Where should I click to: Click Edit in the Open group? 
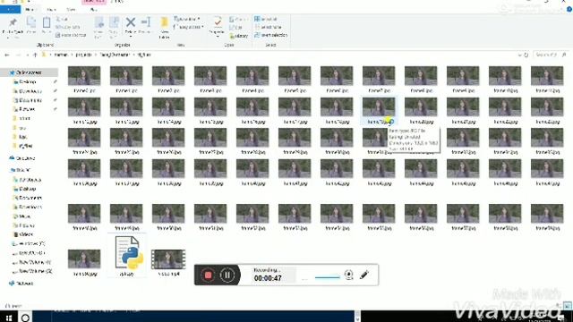[x=236, y=28]
